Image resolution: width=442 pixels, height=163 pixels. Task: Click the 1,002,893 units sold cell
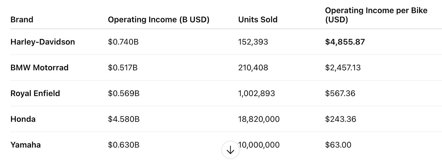(257, 93)
